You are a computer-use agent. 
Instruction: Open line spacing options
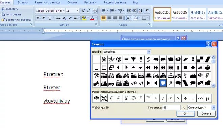click(x=128, y=18)
